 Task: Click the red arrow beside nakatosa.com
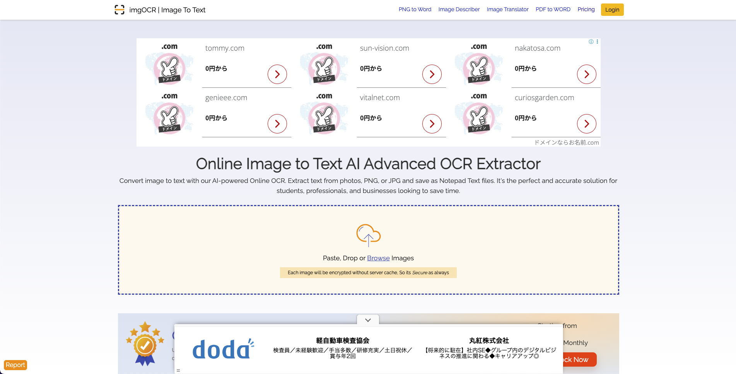coord(586,74)
